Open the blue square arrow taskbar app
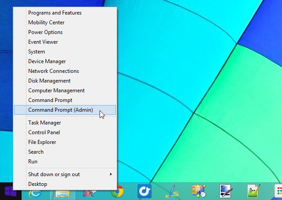The image size is (282, 200). pyautogui.click(x=145, y=191)
